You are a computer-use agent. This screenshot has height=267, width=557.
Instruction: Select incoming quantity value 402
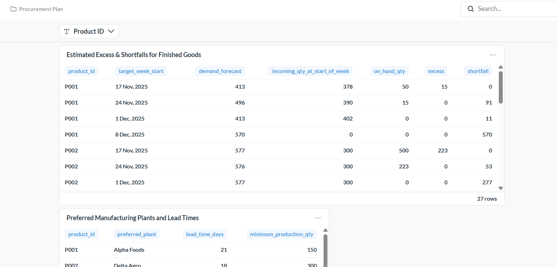tap(348, 119)
